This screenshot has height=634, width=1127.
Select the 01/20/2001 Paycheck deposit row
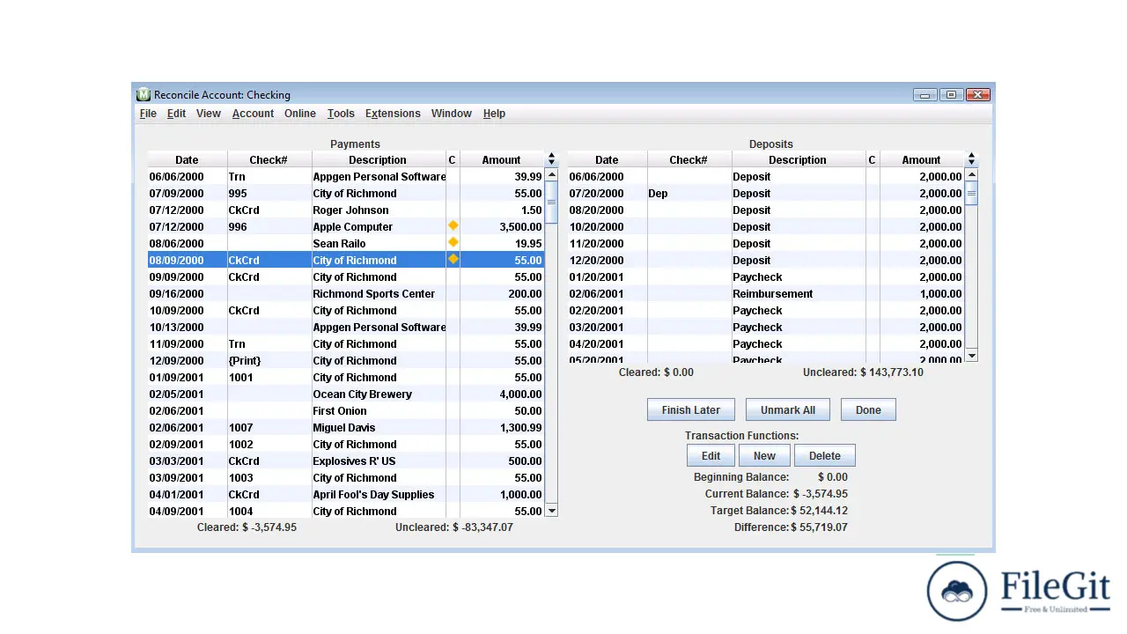click(x=766, y=276)
